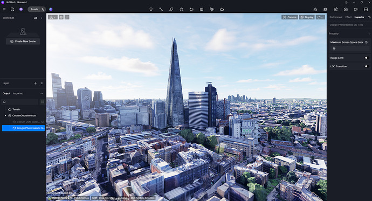Click the inbox tray icon at top right

tap(366, 9)
